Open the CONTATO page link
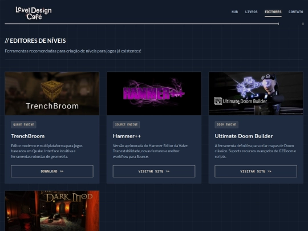Image resolution: width=308 pixels, height=231 pixels. tap(295, 12)
